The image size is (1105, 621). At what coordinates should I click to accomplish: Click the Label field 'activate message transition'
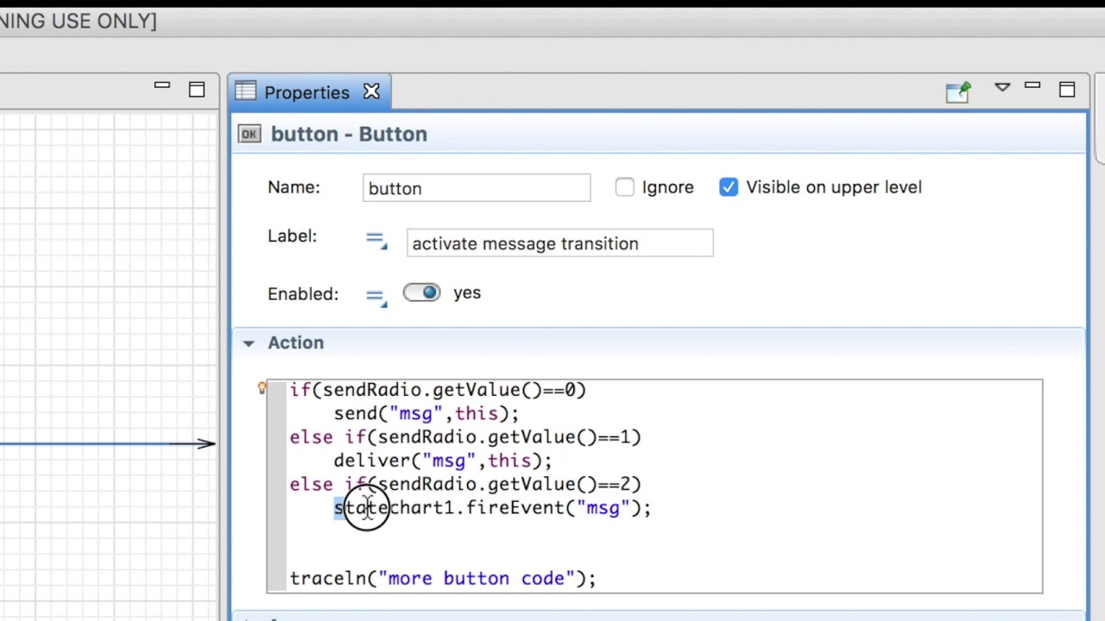pos(559,243)
